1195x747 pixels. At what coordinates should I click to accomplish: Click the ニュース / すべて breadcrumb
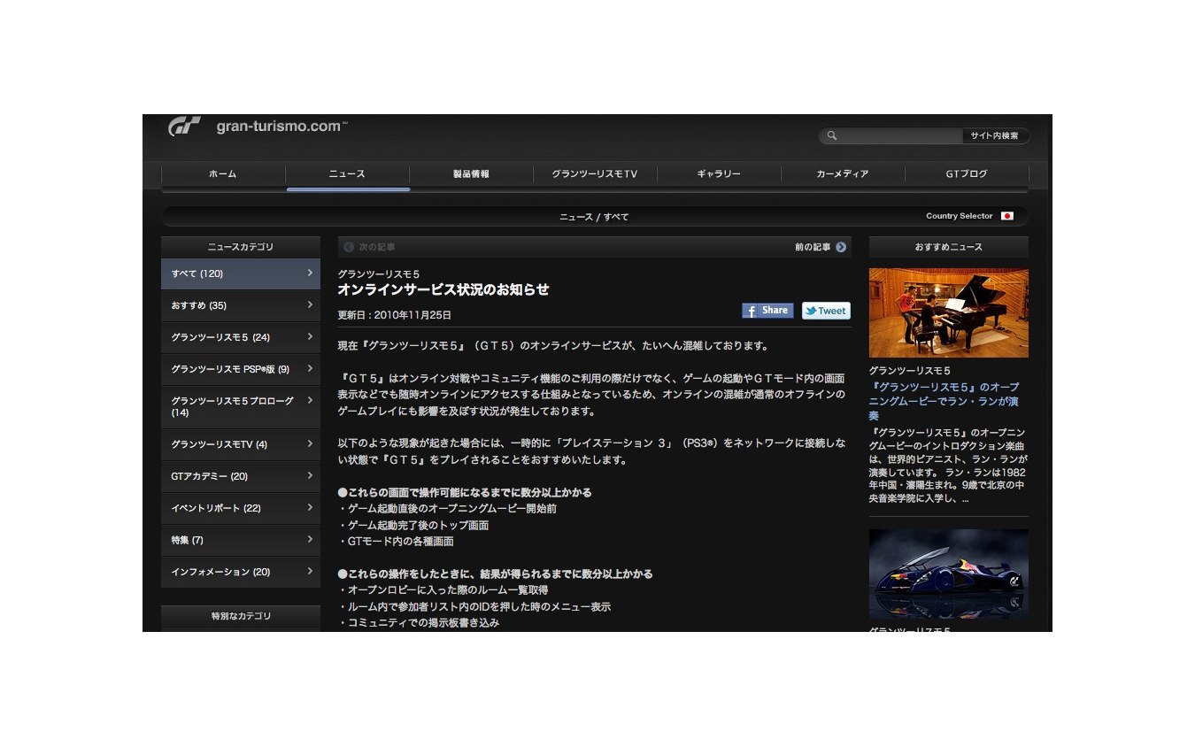pos(594,217)
